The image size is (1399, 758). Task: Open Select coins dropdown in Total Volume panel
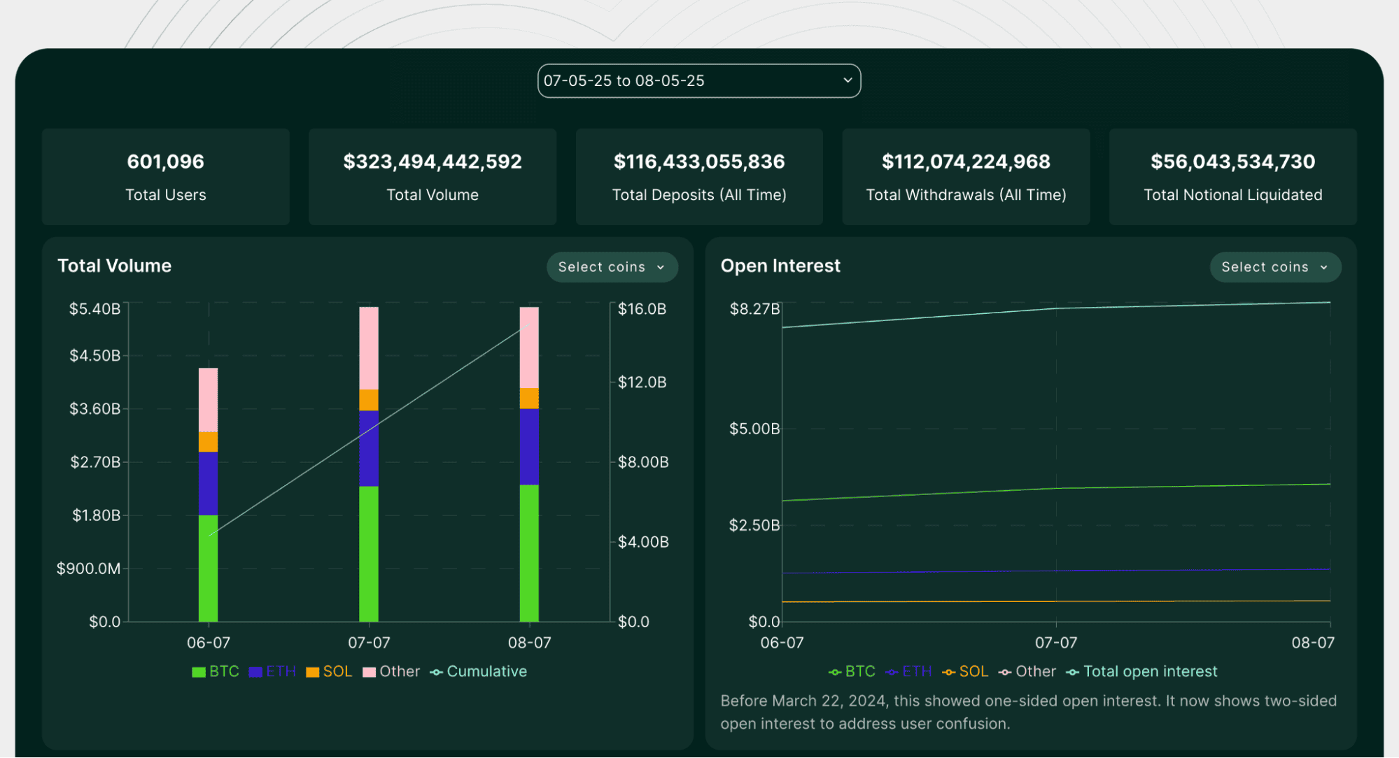coord(612,267)
